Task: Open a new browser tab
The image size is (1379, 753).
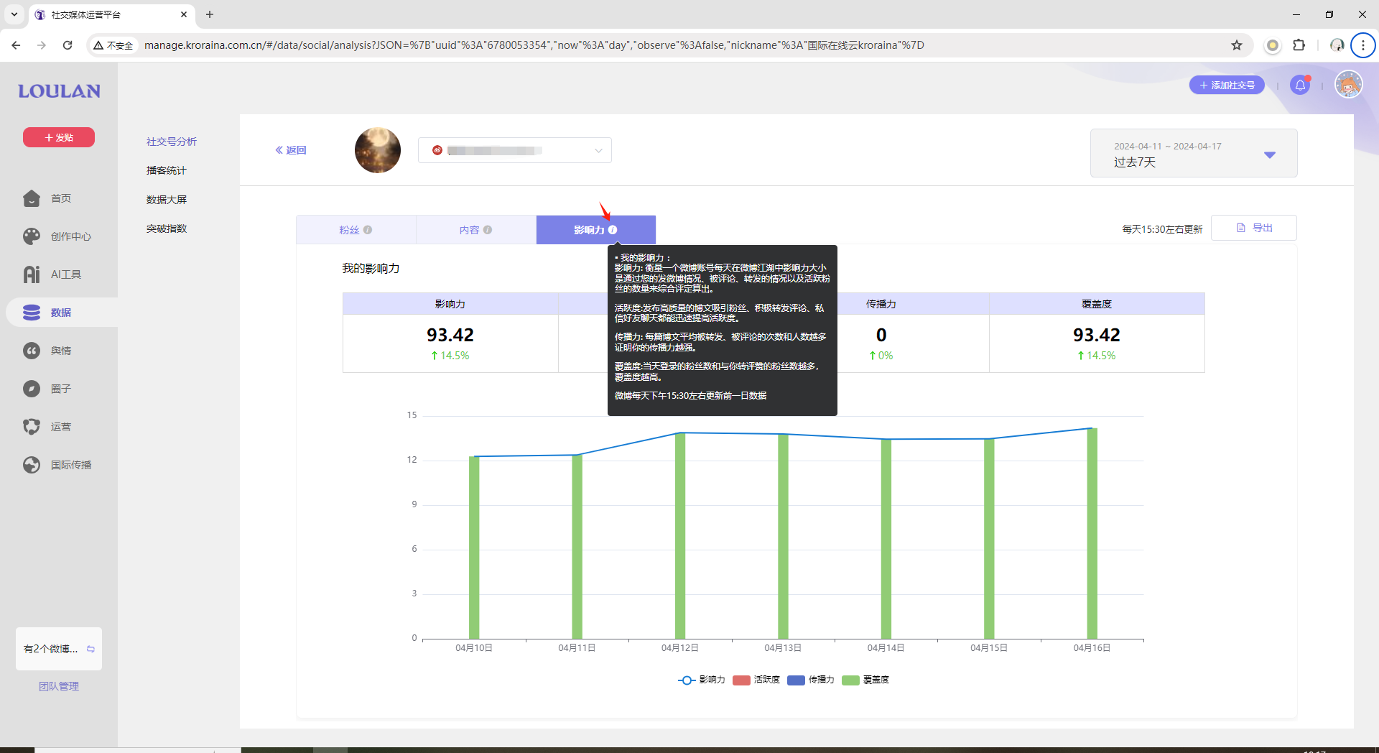Action: point(210,14)
